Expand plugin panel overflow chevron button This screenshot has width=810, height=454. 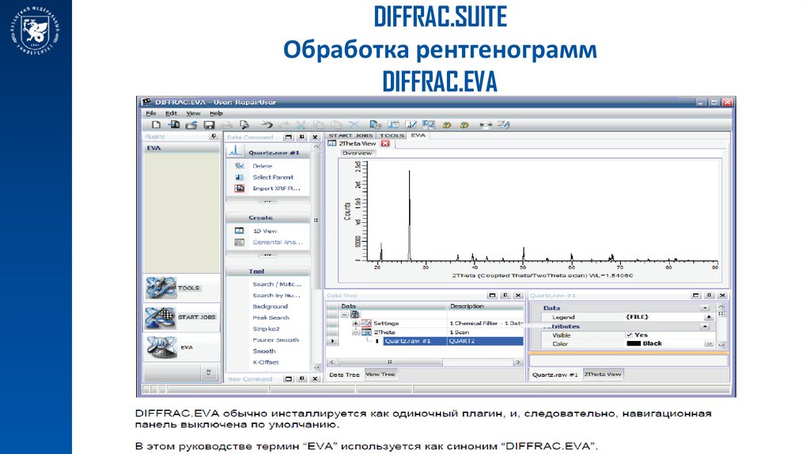pyautogui.click(x=209, y=372)
